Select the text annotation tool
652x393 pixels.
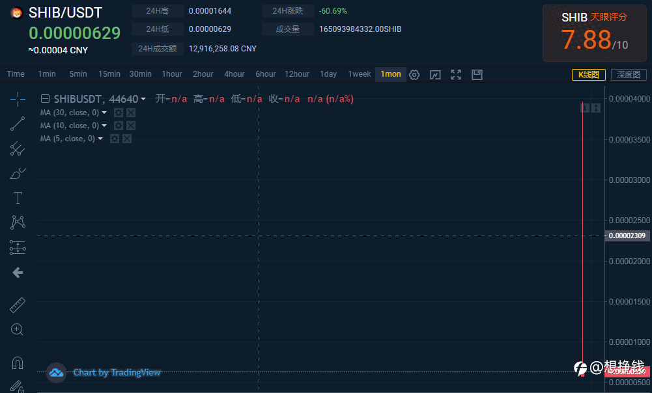click(x=18, y=198)
